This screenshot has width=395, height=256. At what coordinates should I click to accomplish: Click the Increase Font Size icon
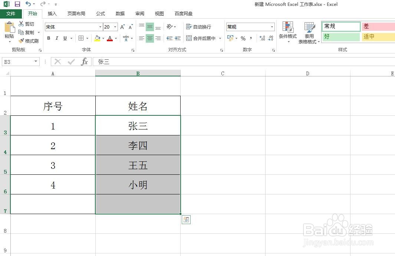click(x=122, y=26)
